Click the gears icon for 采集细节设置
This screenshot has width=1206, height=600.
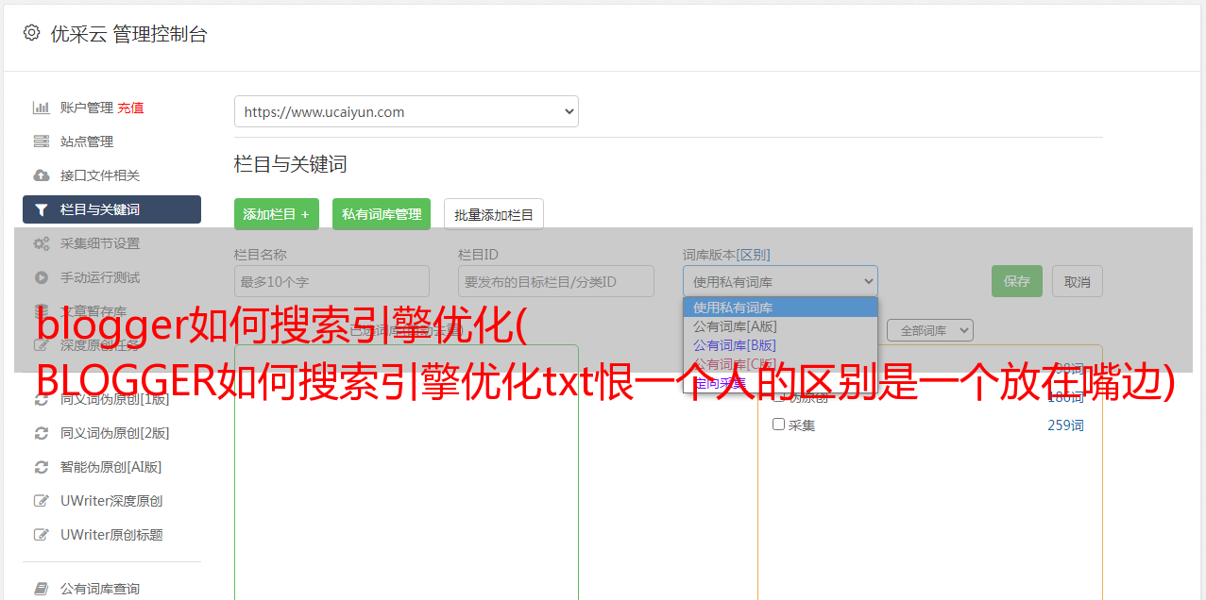coord(42,243)
